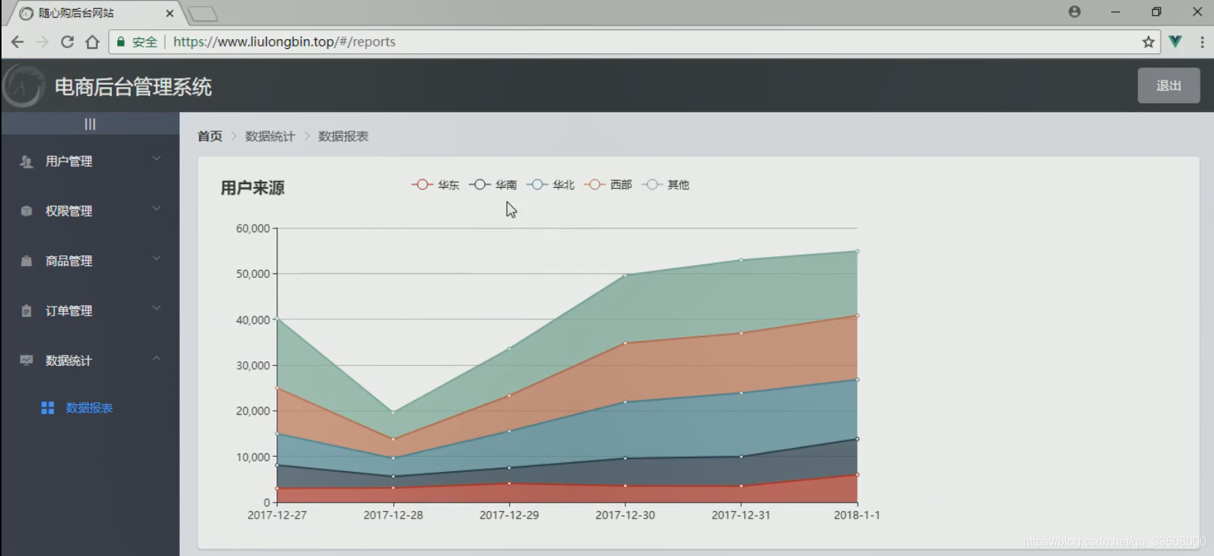Open Chrome three-dot menu

pos(1202,42)
